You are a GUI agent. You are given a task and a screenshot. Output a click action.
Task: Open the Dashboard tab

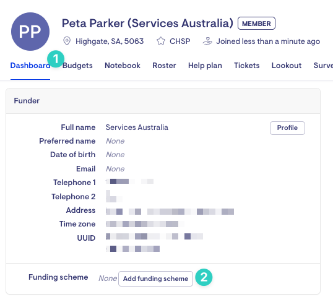(x=30, y=66)
